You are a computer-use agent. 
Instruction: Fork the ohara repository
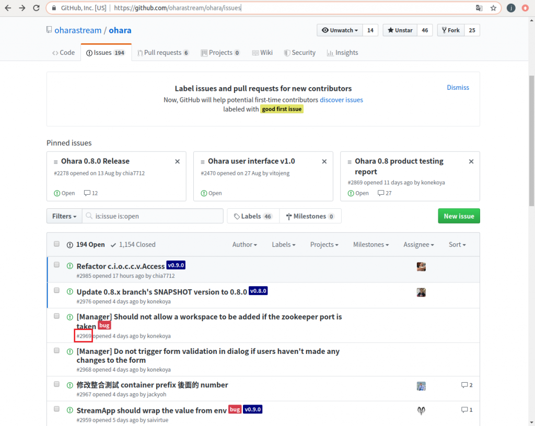(x=451, y=30)
